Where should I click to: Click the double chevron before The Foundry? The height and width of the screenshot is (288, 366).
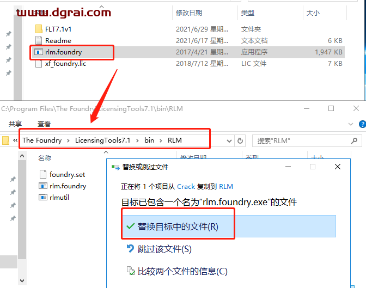15,140
